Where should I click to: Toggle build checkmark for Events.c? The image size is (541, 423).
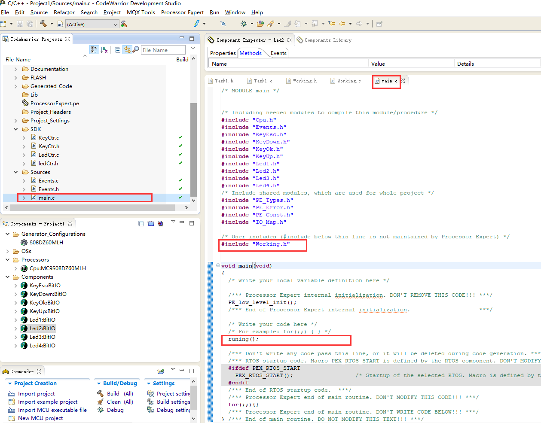180,180
